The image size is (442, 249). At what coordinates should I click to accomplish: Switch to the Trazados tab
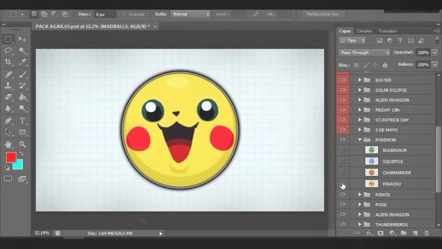point(387,31)
